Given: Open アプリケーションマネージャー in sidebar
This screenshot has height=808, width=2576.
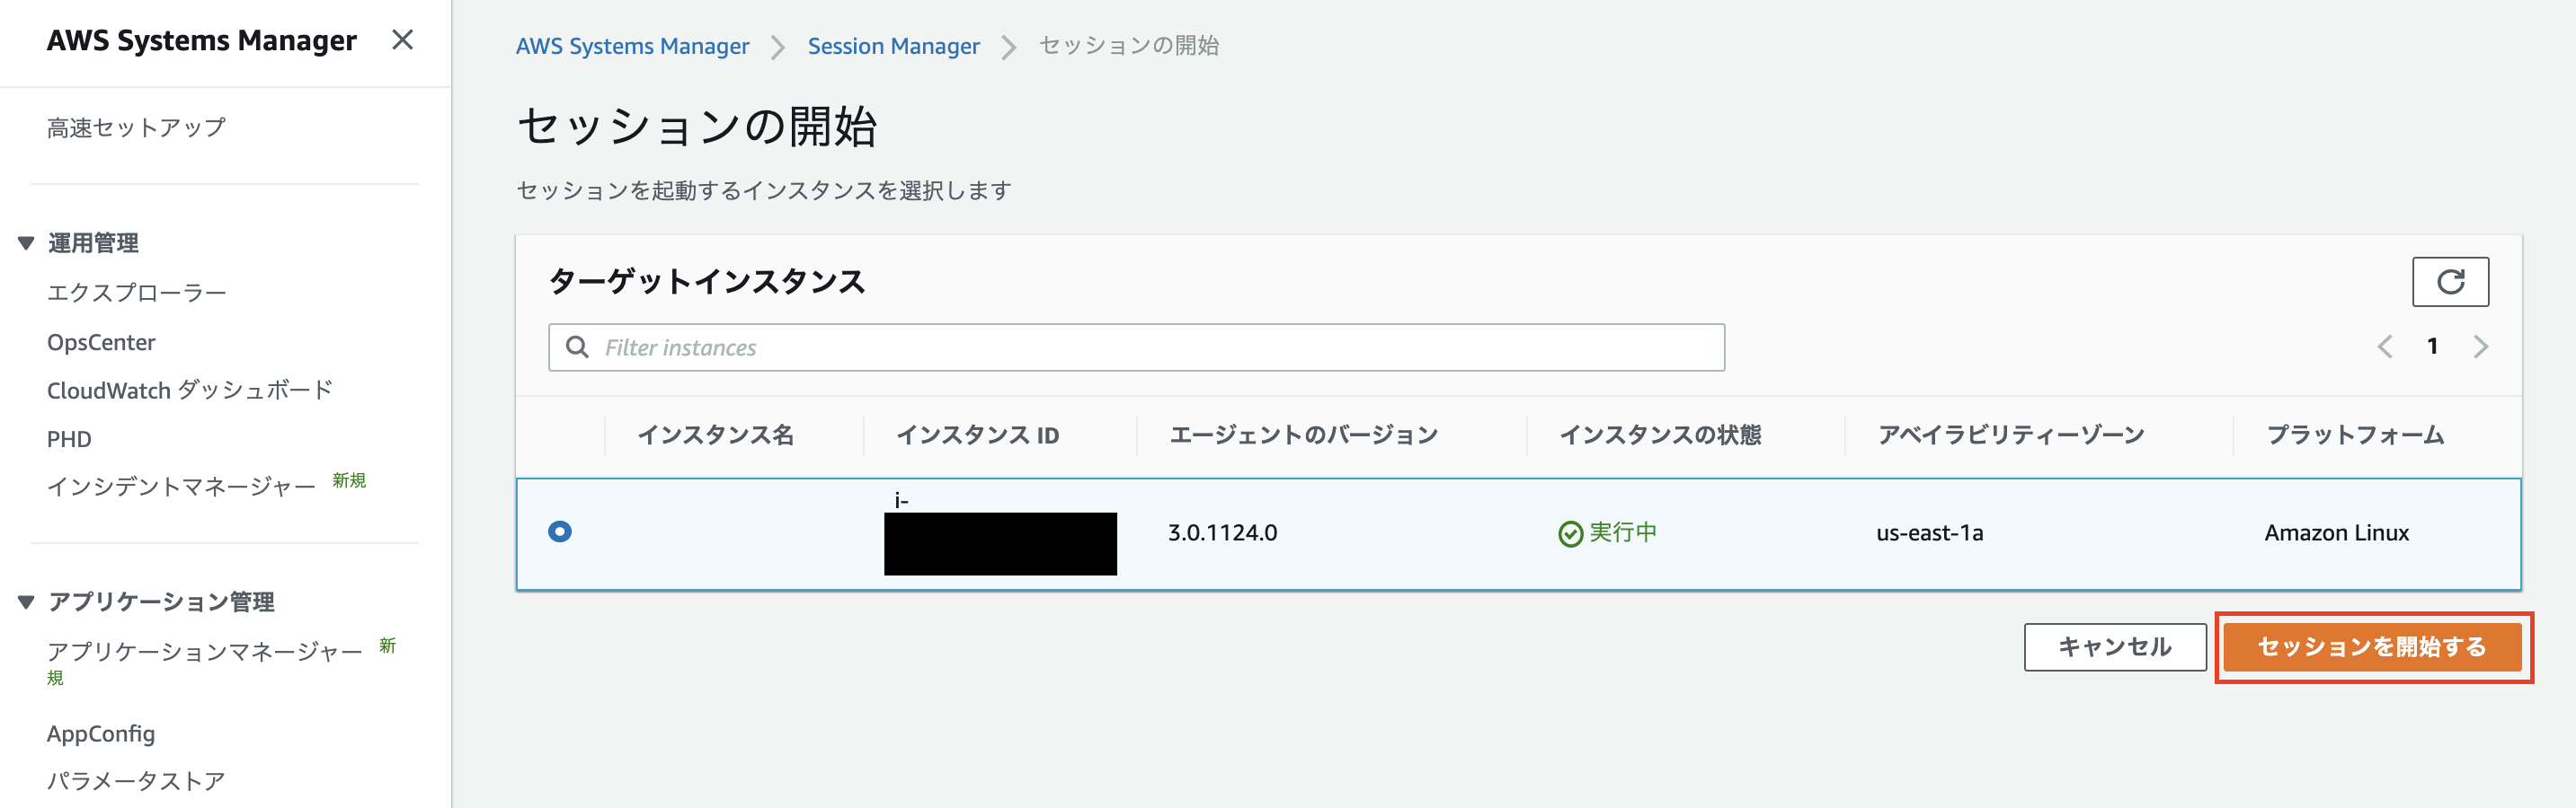Looking at the screenshot, I should 204,651.
